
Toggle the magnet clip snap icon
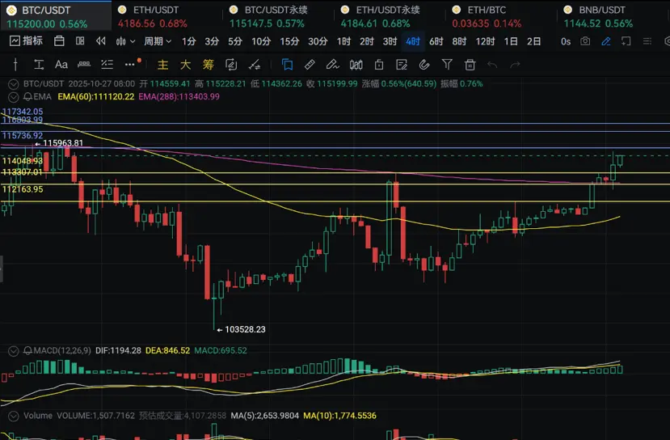click(423, 65)
